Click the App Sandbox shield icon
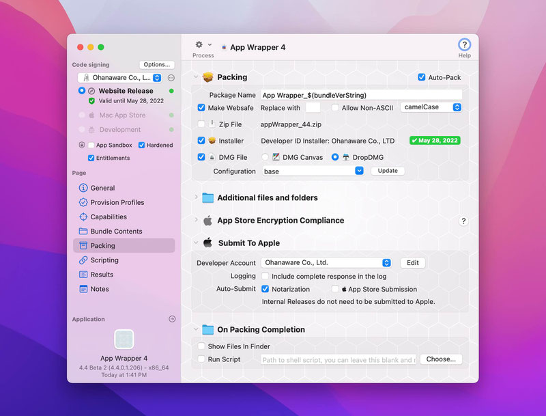 (82, 145)
